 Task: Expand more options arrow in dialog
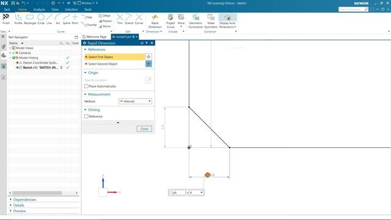[x=118, y=123]
